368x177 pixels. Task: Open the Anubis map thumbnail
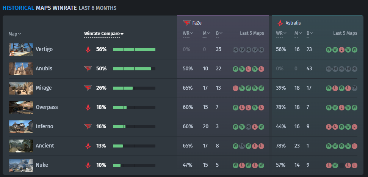coord(20,68)
